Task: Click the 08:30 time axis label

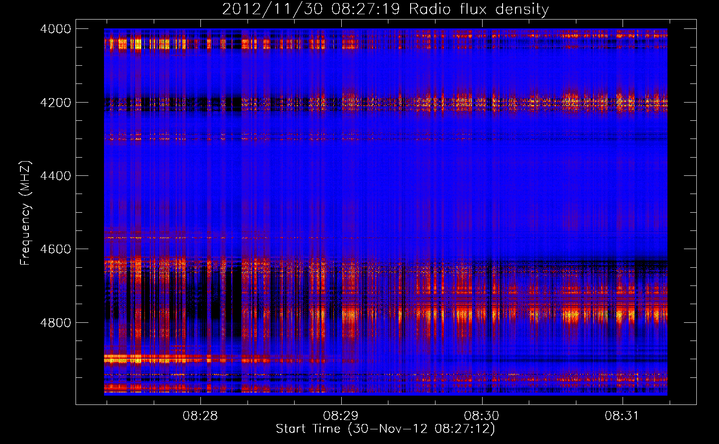Action: pyautogui.click(x=482, y=416)
